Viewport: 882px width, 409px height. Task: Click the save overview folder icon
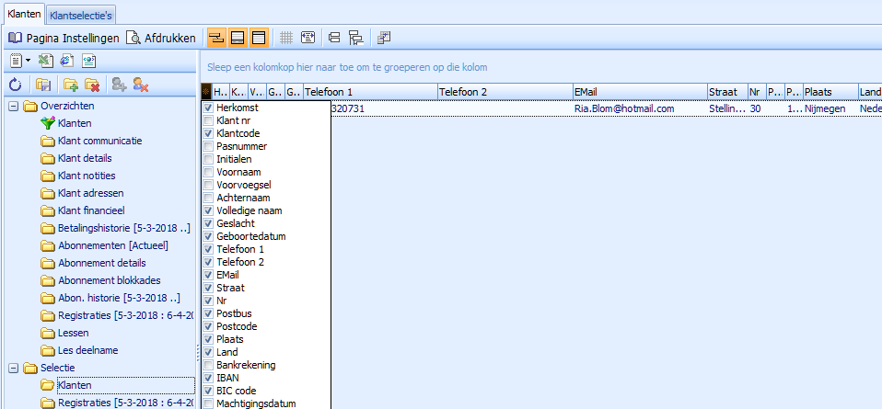(x=42, y=85)
